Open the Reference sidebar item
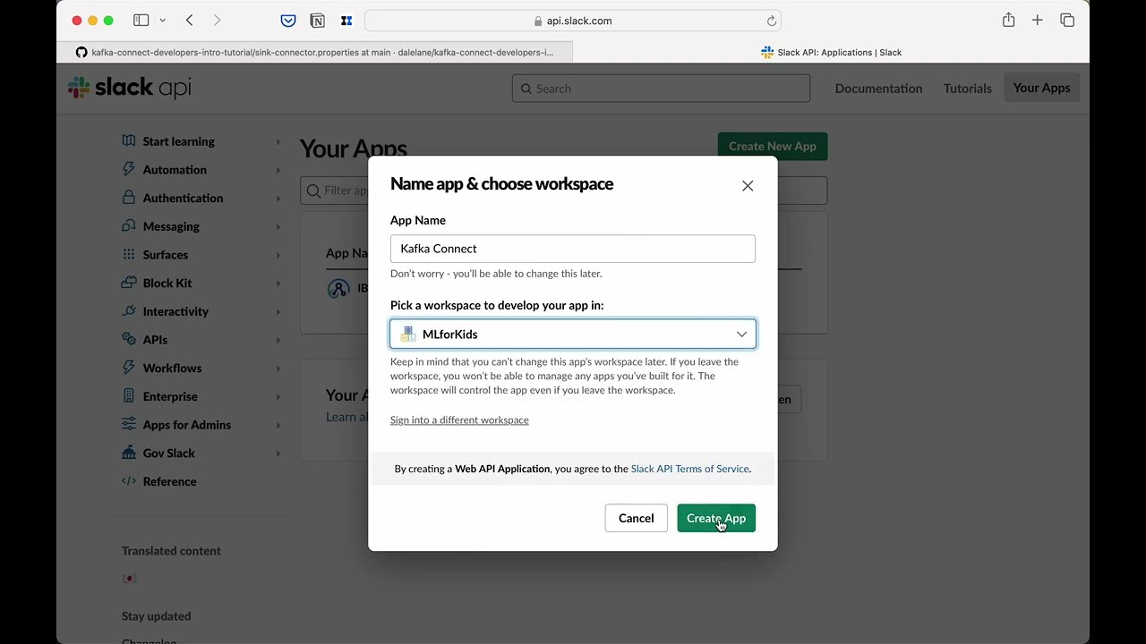 [x=169, y=481]
